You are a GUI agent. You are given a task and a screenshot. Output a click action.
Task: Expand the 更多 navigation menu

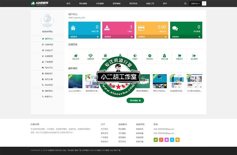pyautogui.click(x=165, y=4)
